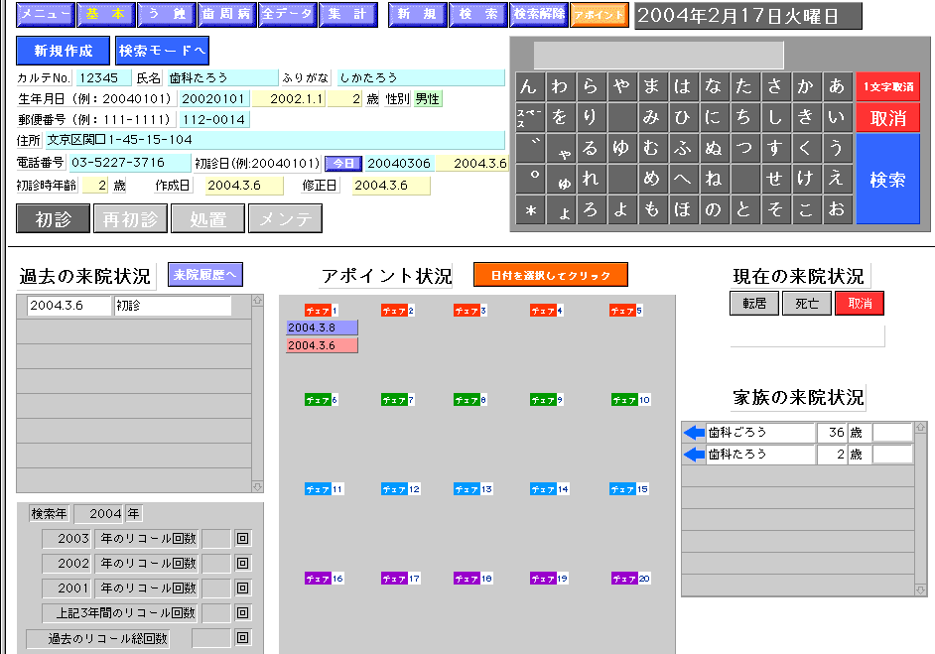Select the red チェア1 chair marker
Screen dimensions: 935x654
tap(322, 311)
